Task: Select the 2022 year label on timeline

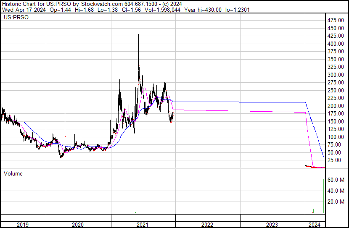Action: 207,225
